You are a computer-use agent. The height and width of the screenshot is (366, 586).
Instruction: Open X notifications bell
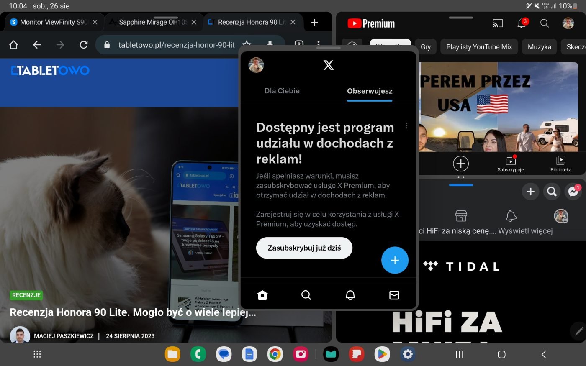350,295
